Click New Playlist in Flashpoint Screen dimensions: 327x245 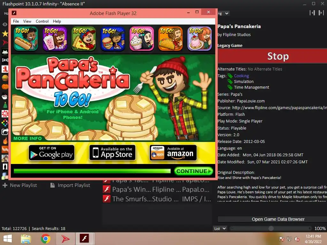[20, 185]
